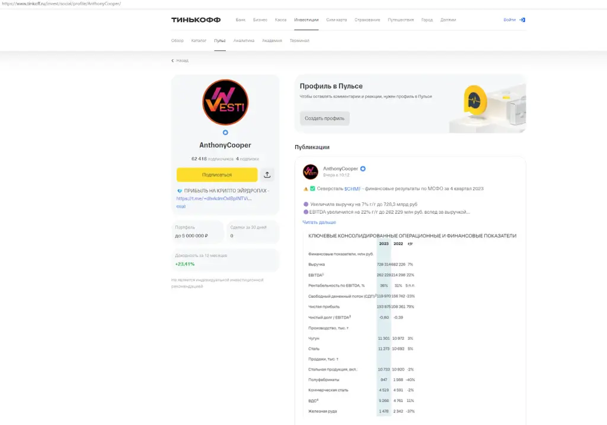Image resolution: width=607 pixels, height=425 pixels.
Task: Click the yellow Подписаться button
Action: [217, 175]
